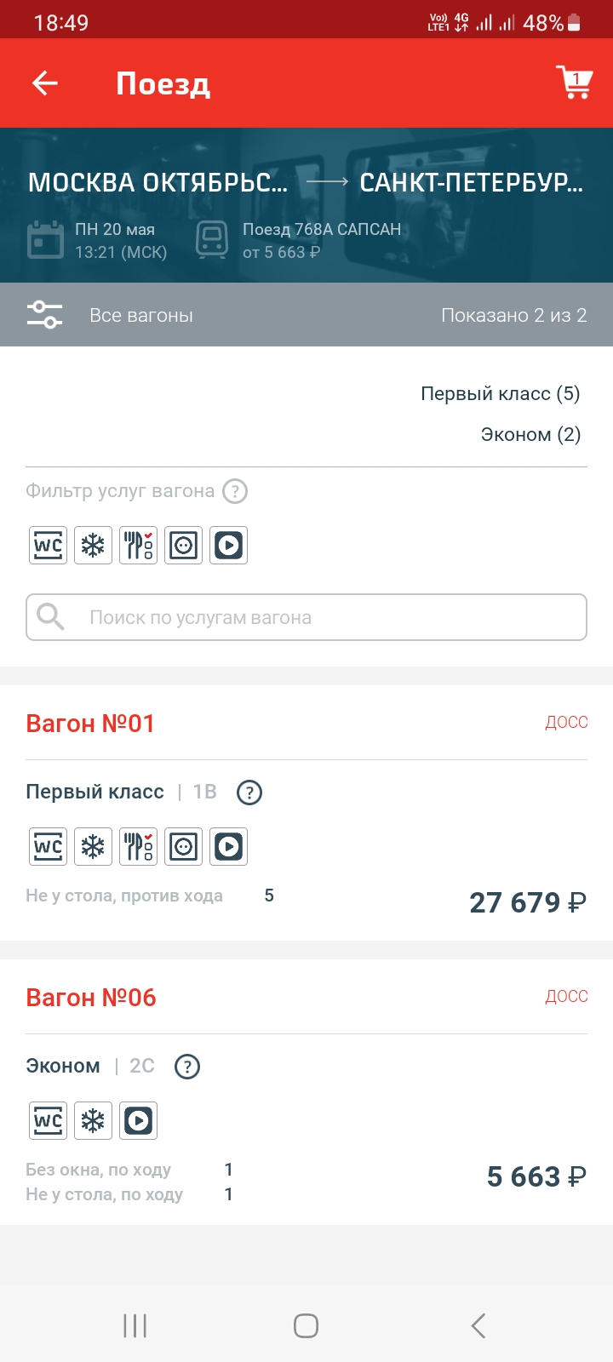
Task: Open the Все вагоны filter selector
Action: click(x=141, y=315)
